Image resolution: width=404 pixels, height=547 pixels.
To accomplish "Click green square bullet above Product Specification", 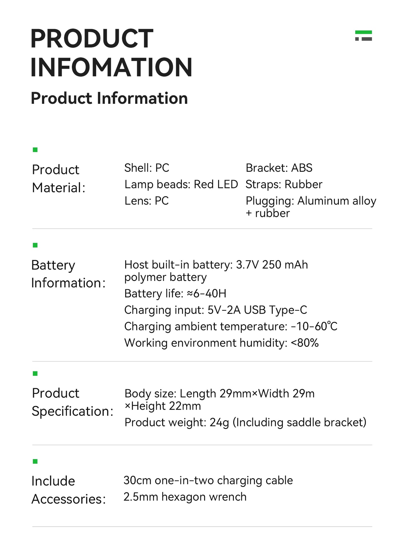I will point(35,374).
